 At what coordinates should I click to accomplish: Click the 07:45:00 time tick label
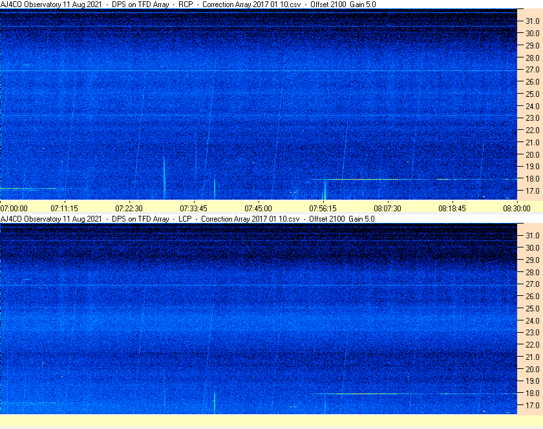coord(259,209)
